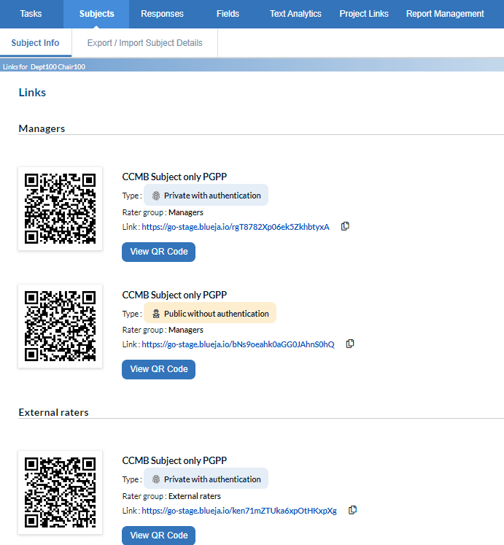Image resolution: width=504 pixels, height=545 pixels.
Task: Click 'Rater group : External raters' text
Action: pos(171,496)
